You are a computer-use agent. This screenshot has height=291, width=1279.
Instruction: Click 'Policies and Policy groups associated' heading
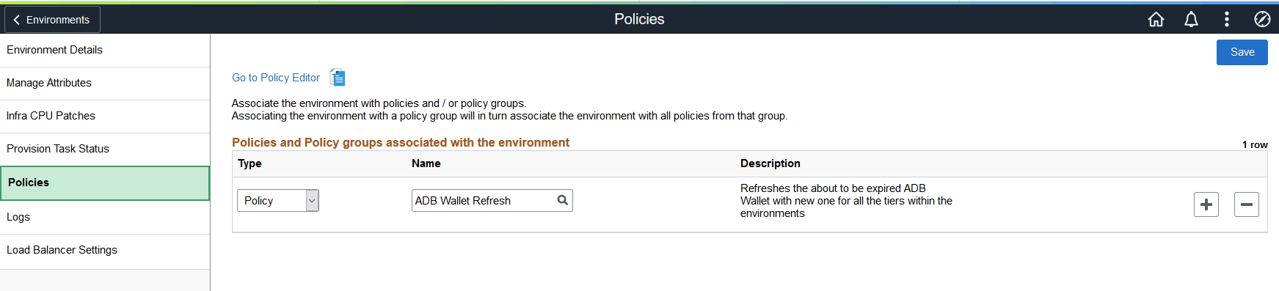[x=401, y=142]
